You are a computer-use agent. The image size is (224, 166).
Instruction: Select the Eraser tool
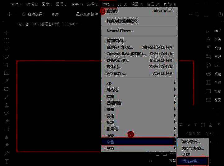(7, 121)
